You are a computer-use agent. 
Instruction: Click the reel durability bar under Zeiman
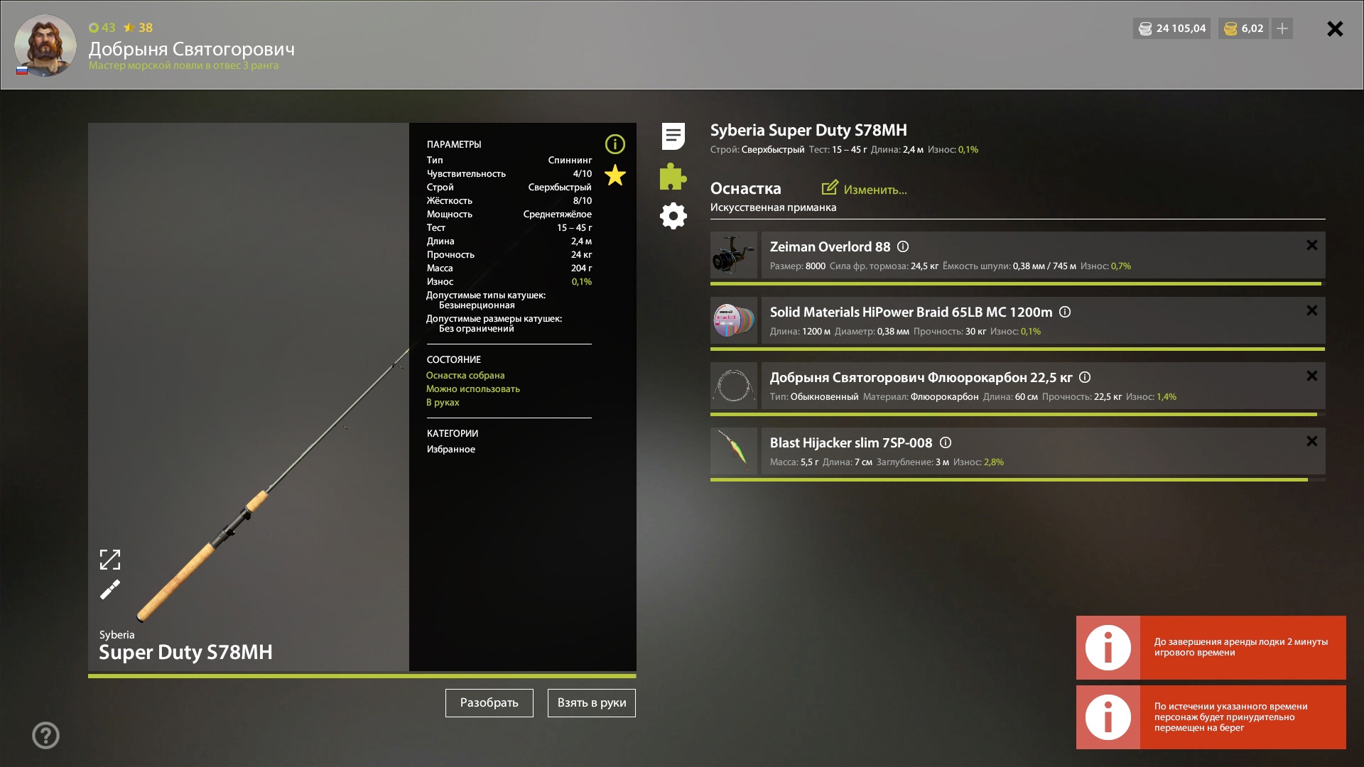pos(1017,283)
